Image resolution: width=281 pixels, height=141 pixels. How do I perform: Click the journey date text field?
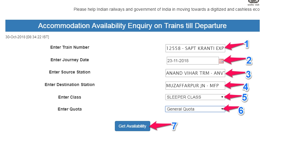(192, 61)
